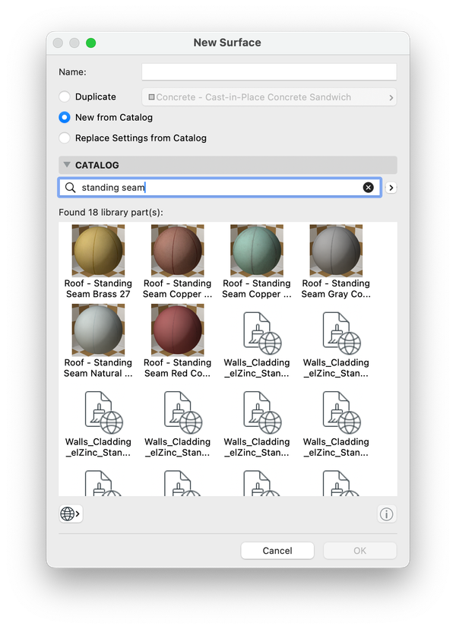Select the Duplicate radio option
The width and height of the screenshot is (456, 629).
[x=65, y=96]
